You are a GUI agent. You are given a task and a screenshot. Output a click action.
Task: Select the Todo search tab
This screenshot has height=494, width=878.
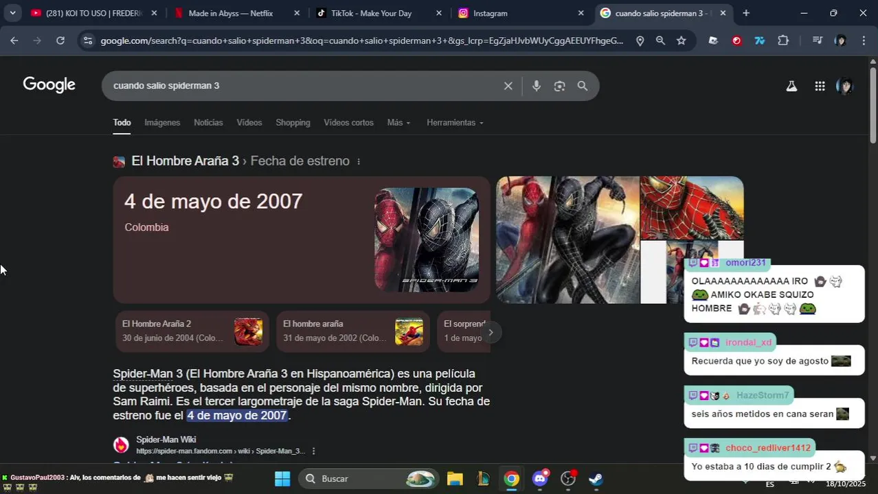pos(122,123)
